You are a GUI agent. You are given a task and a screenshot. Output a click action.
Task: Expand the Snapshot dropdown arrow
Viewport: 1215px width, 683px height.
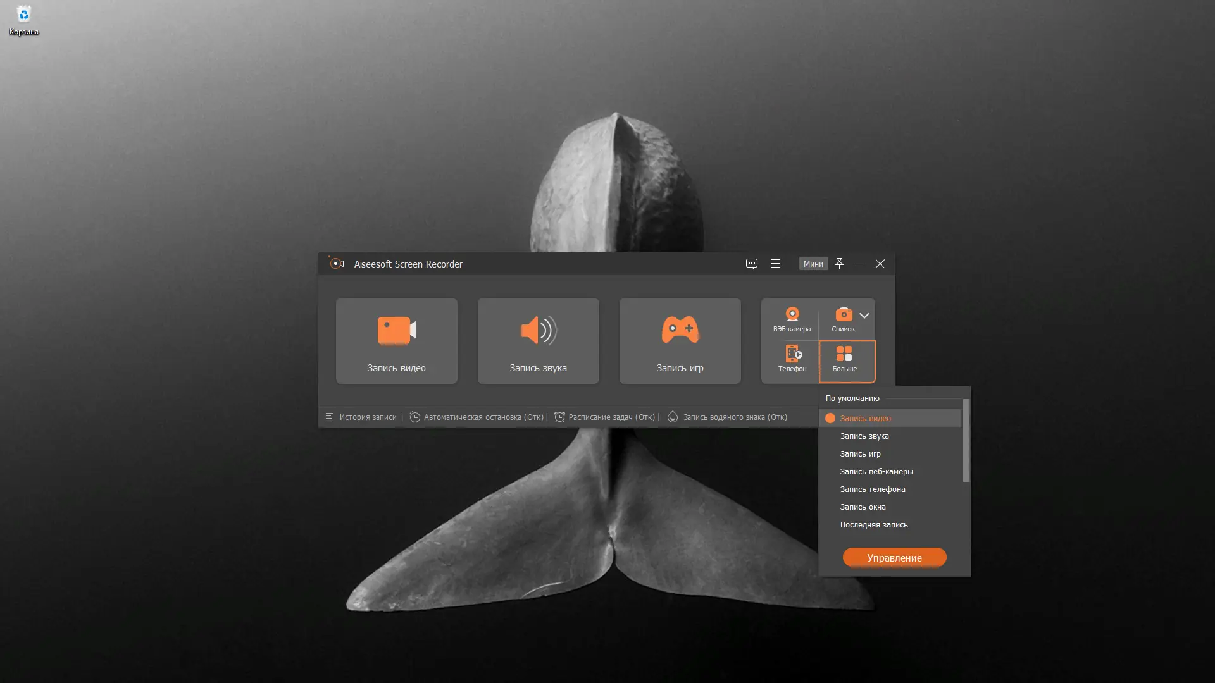click(864, 316)
